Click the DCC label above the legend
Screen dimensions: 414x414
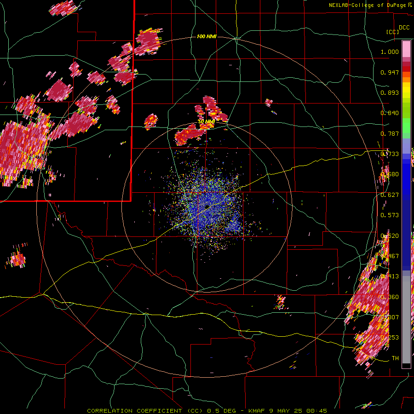pyautogui.click(x=404, y=28)
